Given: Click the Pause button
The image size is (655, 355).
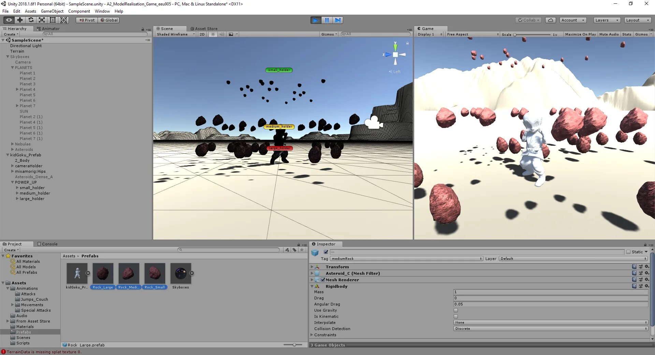Looking at the screenshot, I should 326,20.
